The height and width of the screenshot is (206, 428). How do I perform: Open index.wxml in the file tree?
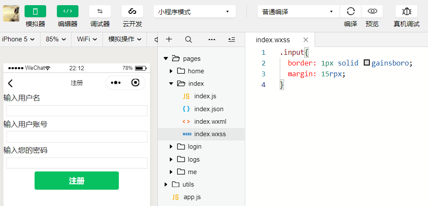(x=210, y=122)
